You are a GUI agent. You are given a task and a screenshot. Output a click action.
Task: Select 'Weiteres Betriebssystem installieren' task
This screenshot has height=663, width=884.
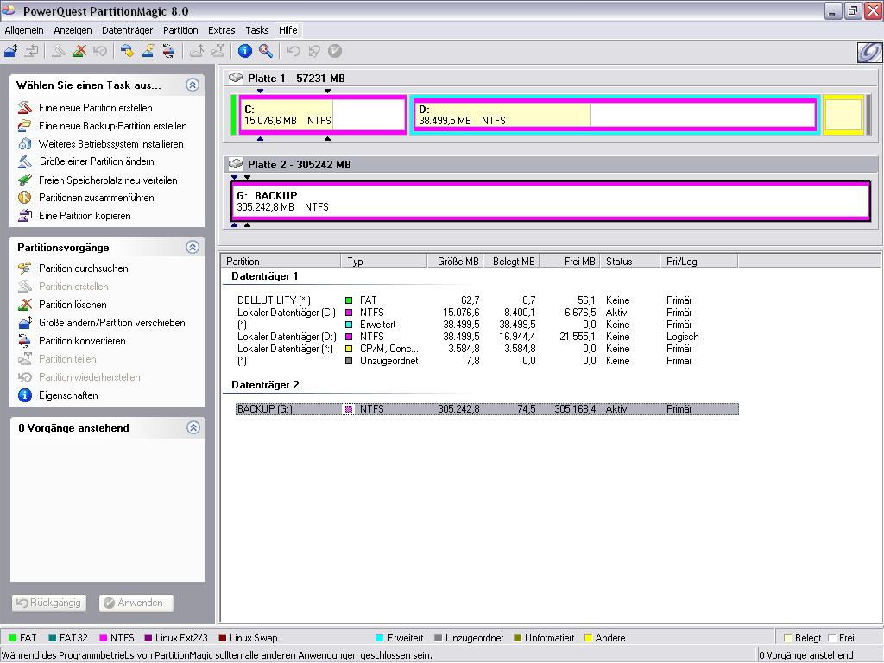pos(111,144)
